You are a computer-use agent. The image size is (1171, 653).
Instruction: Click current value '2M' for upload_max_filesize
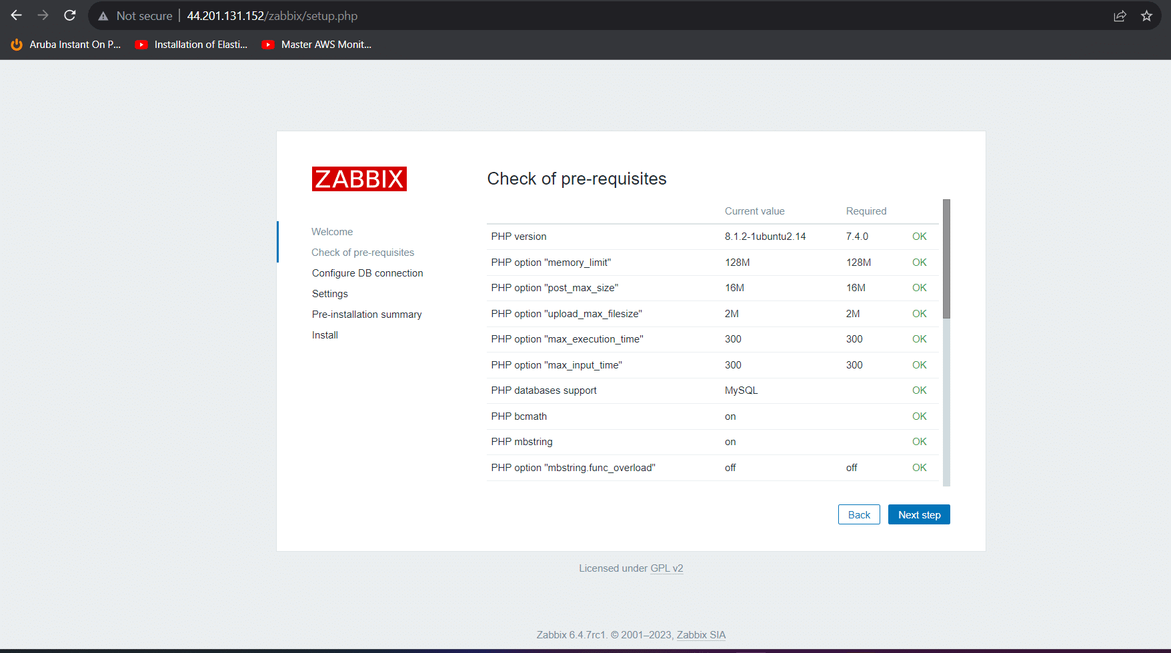[x=732, y=314]
